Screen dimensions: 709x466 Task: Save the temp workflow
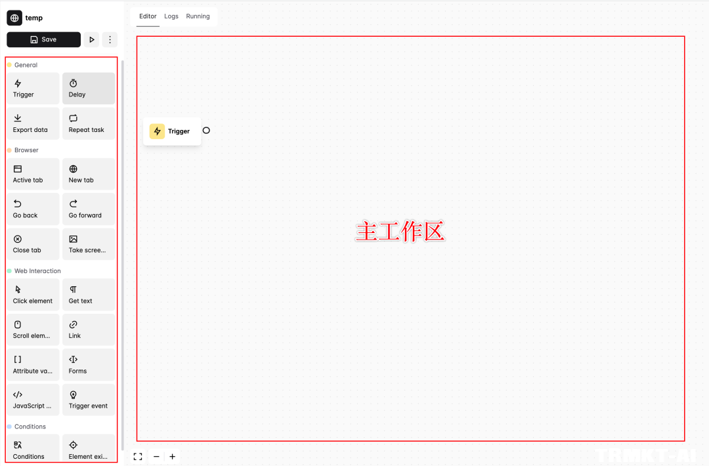click(x=43, y=39)
